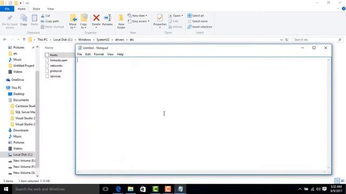346x194 pixels.
Task: Click Windows in the address path
Action: (84, 39)
